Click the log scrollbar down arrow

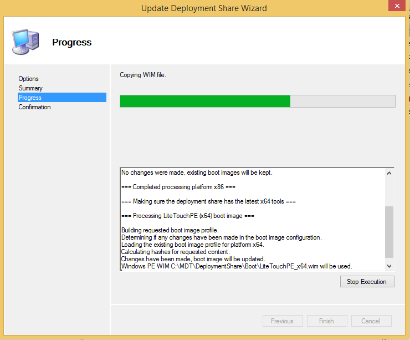pyautogui.click(x=389, y=266)
